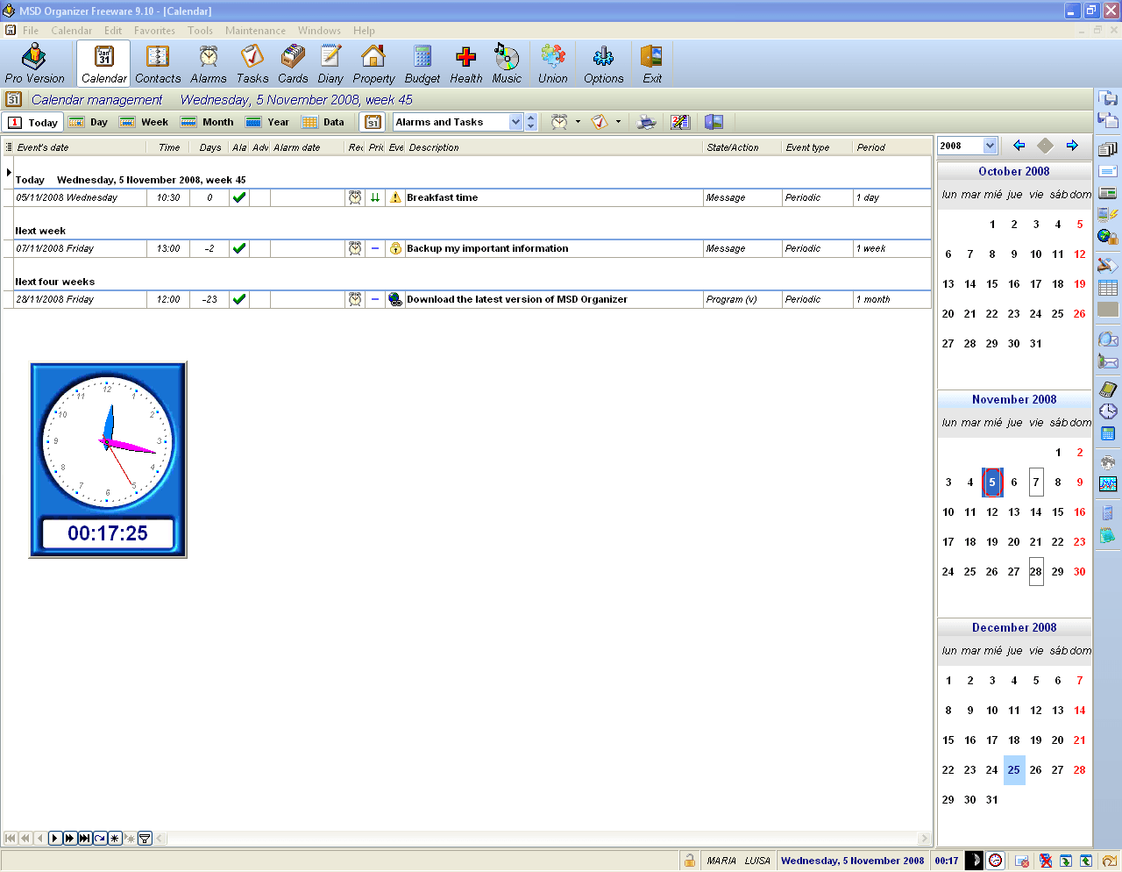Open the Property module
This screenshot has height=872, width=1122.
pyautogui.click(x=373, y=63)
